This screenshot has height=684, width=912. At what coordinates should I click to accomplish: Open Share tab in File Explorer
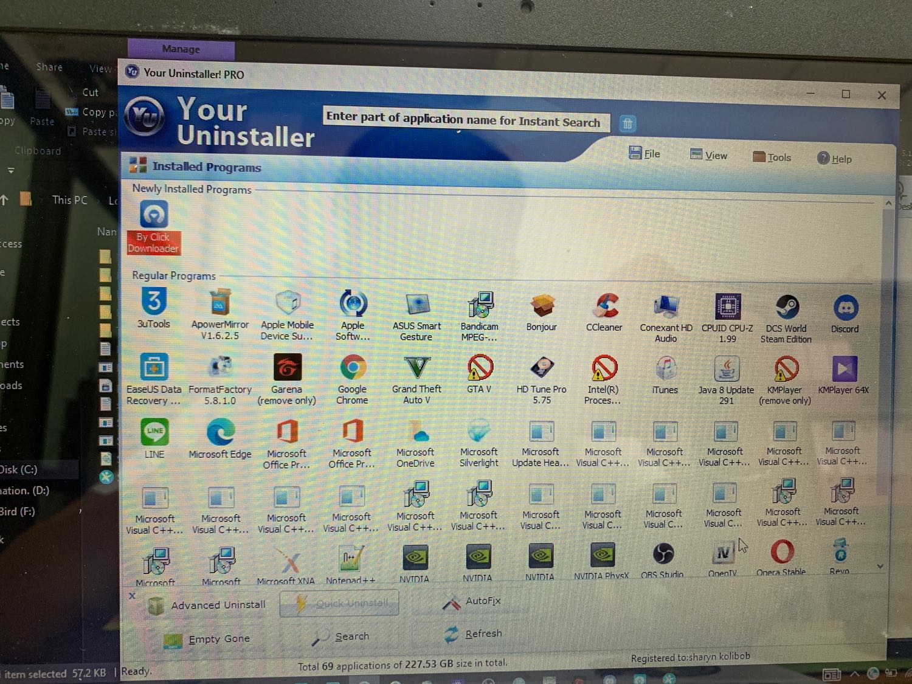click(49, 67)
